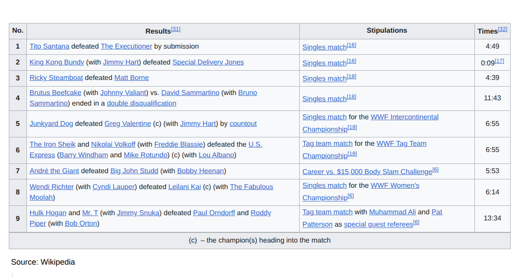Follow the WWF Intercontinental Championship link
Image resolution: width=519 pixels, height=277 pixels.
pos(404,117)
